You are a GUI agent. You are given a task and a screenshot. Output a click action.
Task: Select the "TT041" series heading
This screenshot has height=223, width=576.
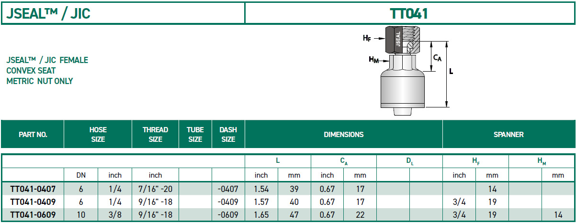pyautogui.click(x=409, y=13)
